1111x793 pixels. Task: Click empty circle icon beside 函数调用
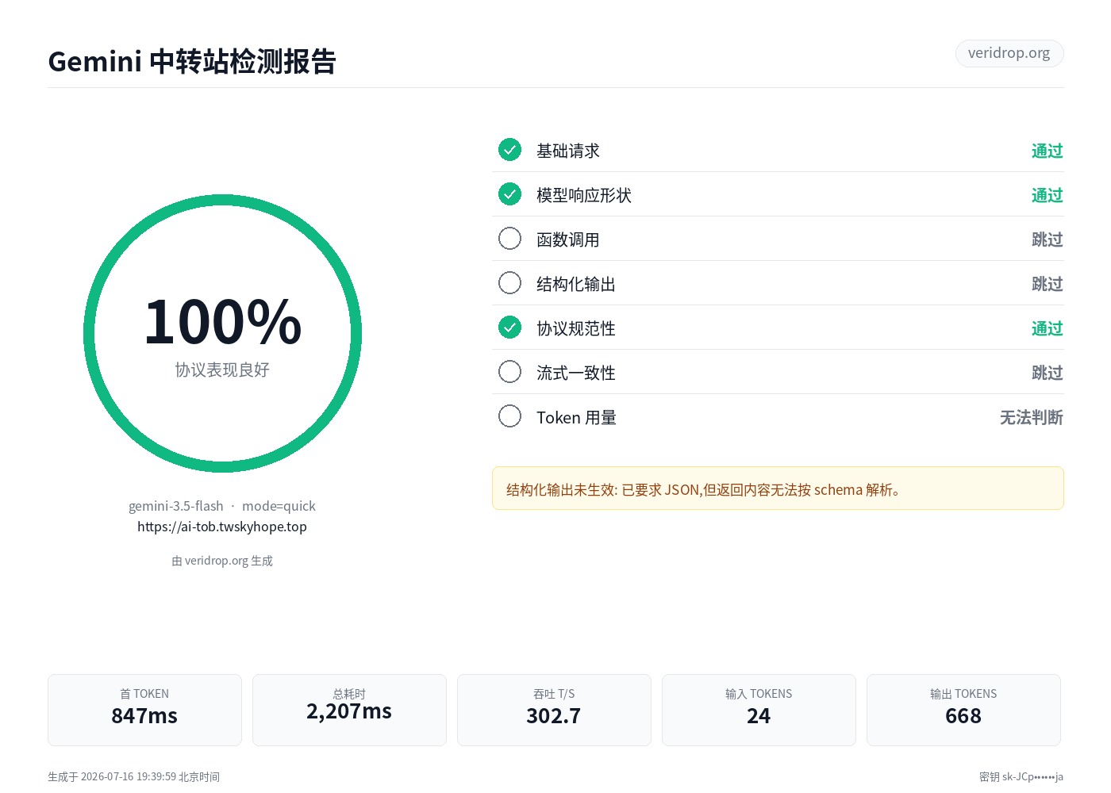coord(509,239)
